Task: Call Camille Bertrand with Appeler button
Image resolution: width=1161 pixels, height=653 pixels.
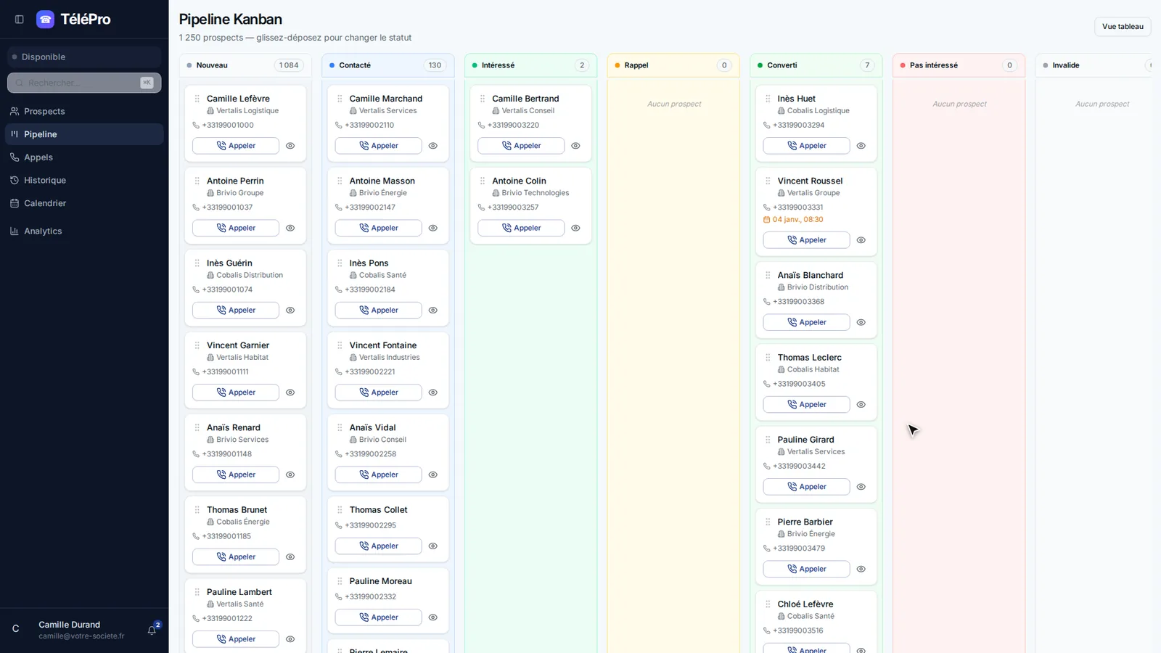Action: tap(521, 146)
